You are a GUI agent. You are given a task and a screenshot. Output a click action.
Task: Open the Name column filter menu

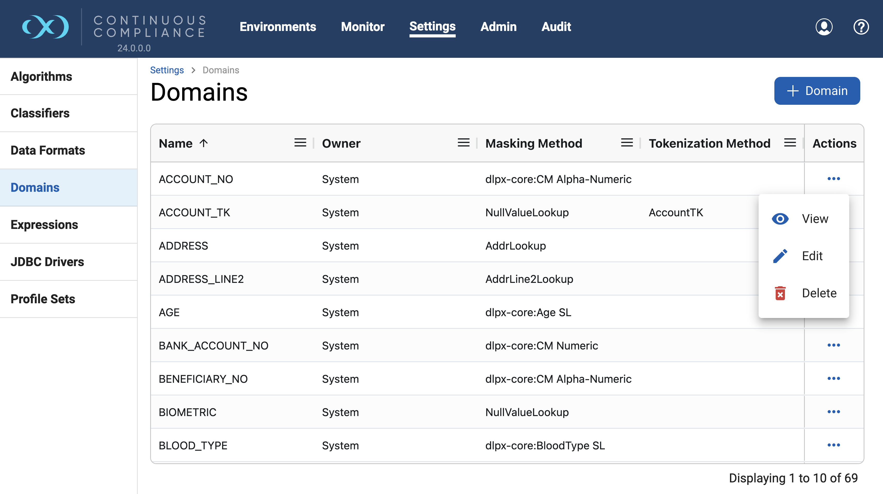(x=300, y=143)
